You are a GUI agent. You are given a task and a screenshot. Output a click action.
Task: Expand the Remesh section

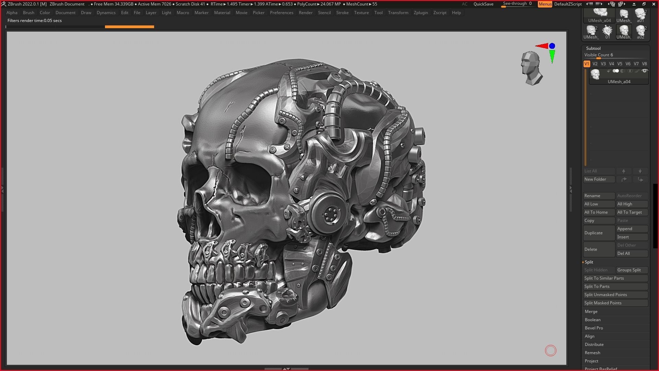click(592, 353)
